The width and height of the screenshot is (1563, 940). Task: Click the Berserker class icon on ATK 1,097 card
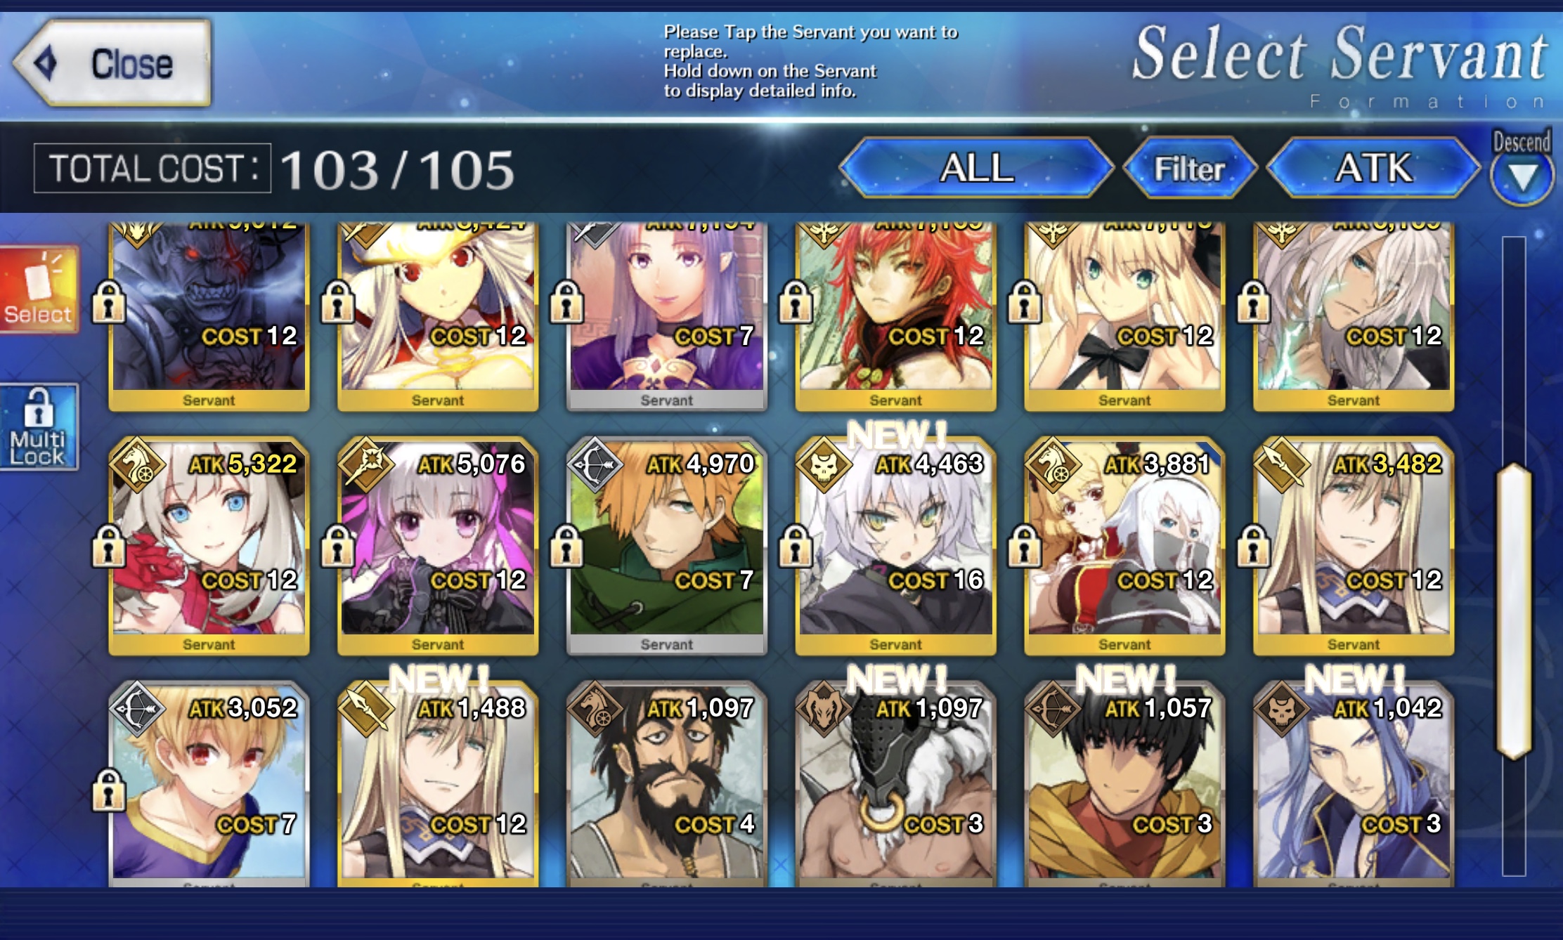[824, 709]
